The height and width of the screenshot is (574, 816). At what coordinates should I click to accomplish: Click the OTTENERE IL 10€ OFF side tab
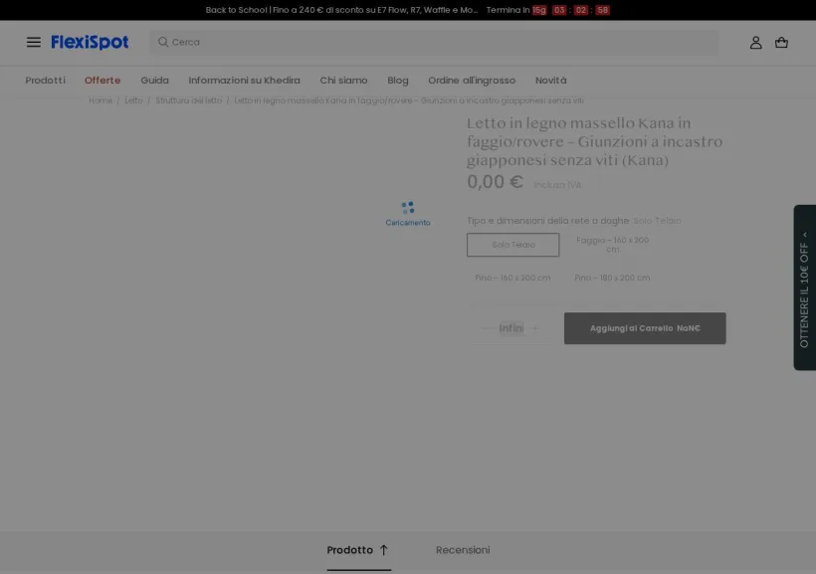coord(804,287)
